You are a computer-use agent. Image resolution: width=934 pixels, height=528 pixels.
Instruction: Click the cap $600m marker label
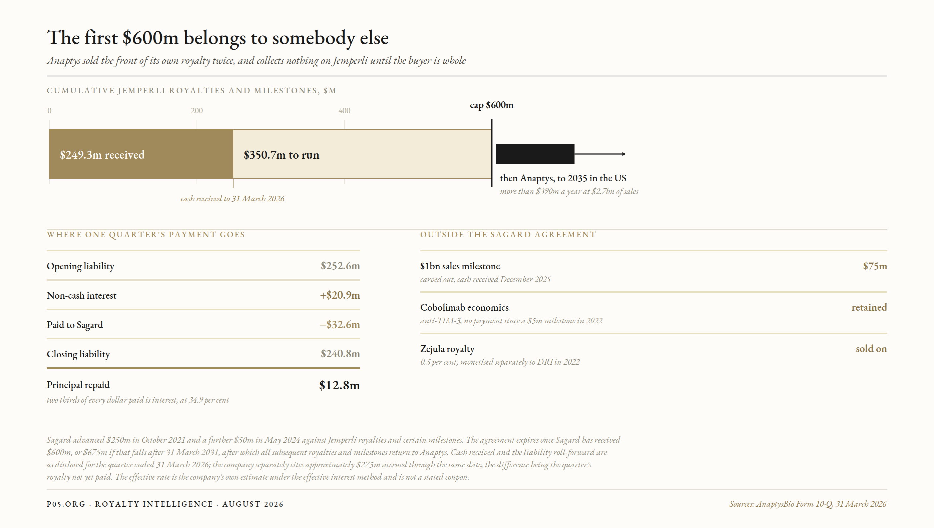coord(491,105)
